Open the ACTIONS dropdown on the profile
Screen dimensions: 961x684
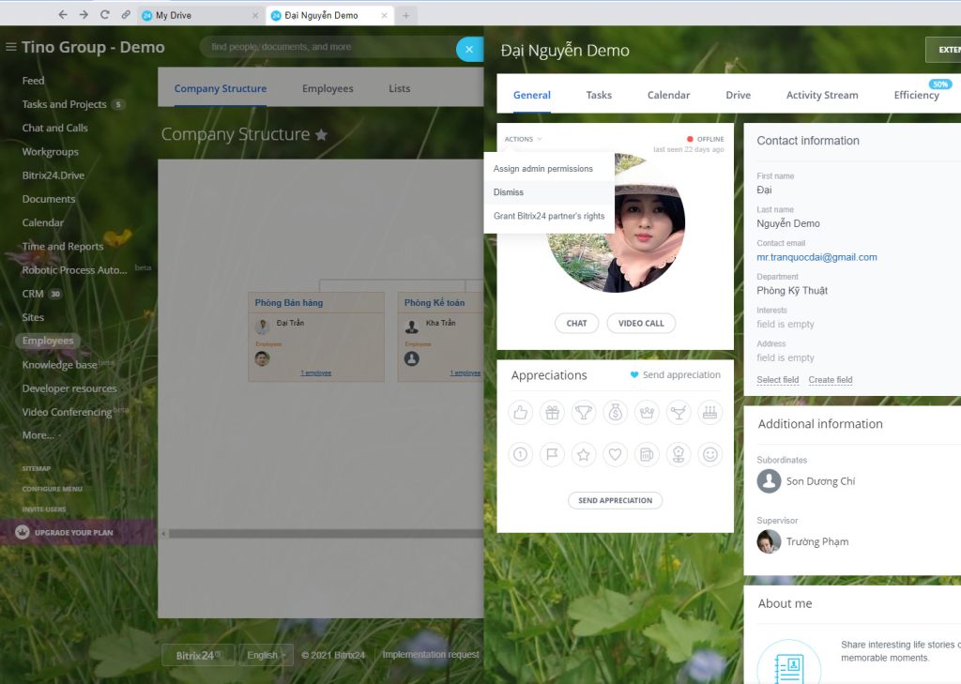click(523, 139)
